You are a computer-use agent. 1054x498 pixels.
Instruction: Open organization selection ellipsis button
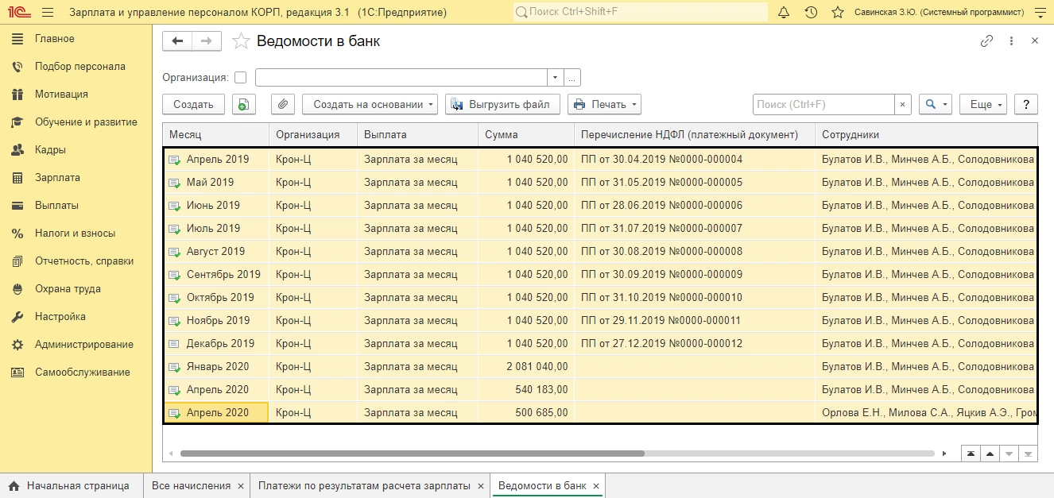[x=572, y=78]
